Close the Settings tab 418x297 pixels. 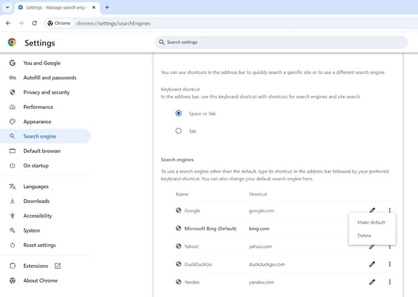[x=94, y=8]
